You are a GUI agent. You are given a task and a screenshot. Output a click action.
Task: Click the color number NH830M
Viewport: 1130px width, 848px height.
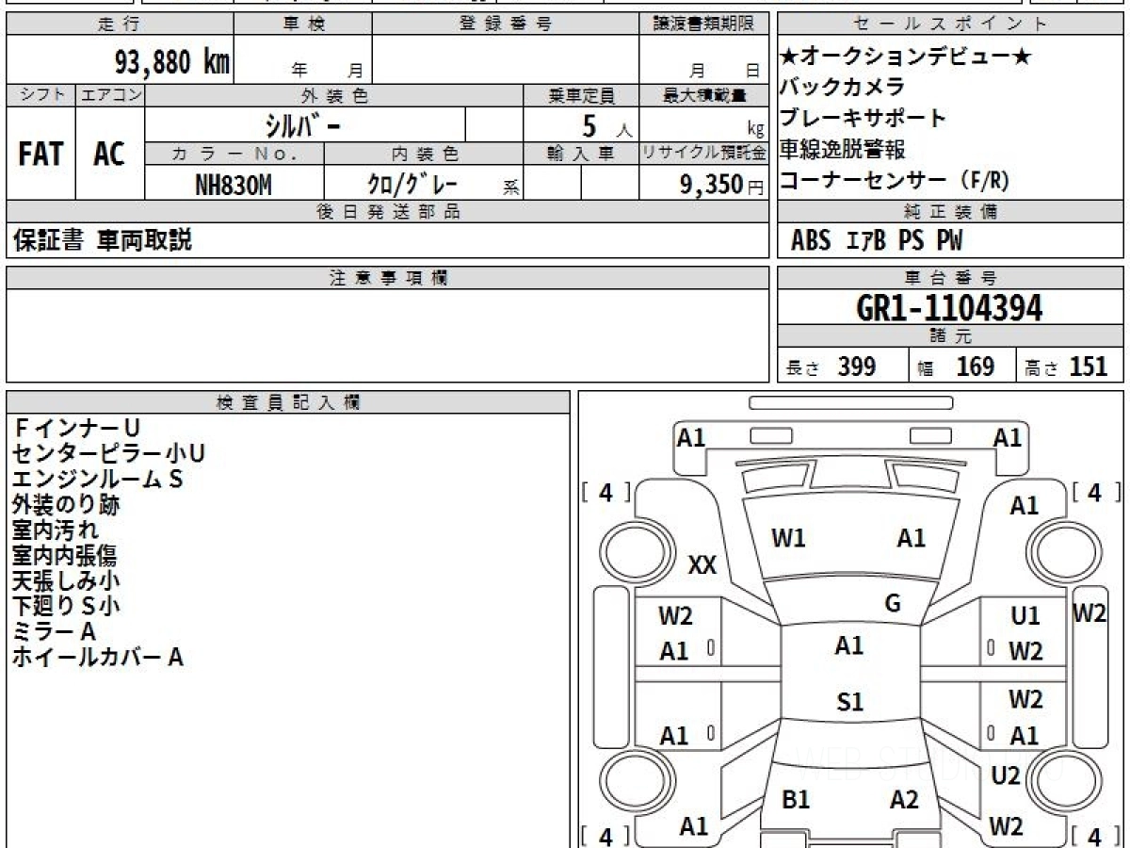[x=233, y=186]
